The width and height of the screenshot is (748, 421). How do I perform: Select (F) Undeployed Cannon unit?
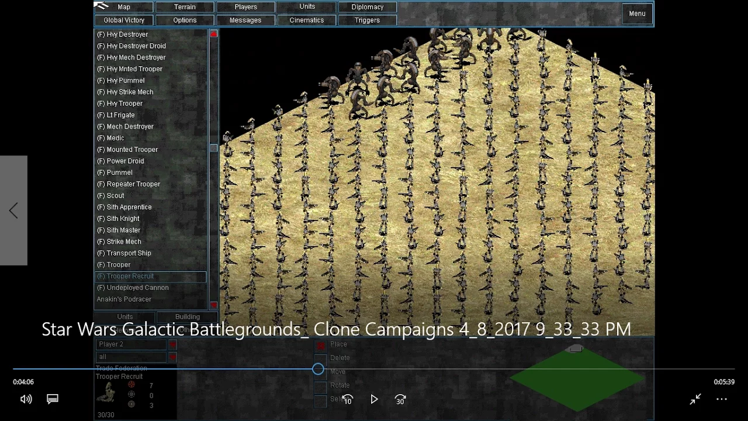151,288
